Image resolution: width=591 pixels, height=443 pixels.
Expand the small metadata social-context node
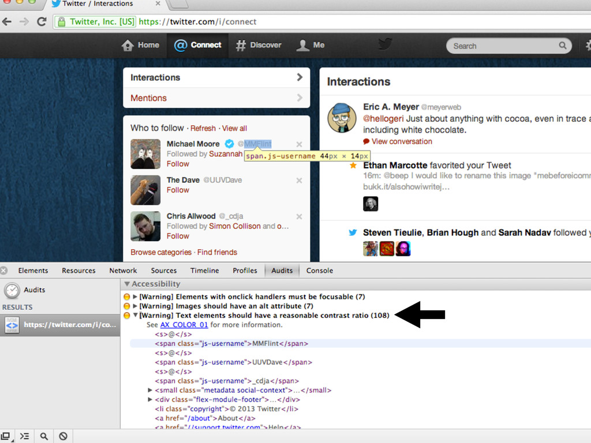click(x=150, y=391)
